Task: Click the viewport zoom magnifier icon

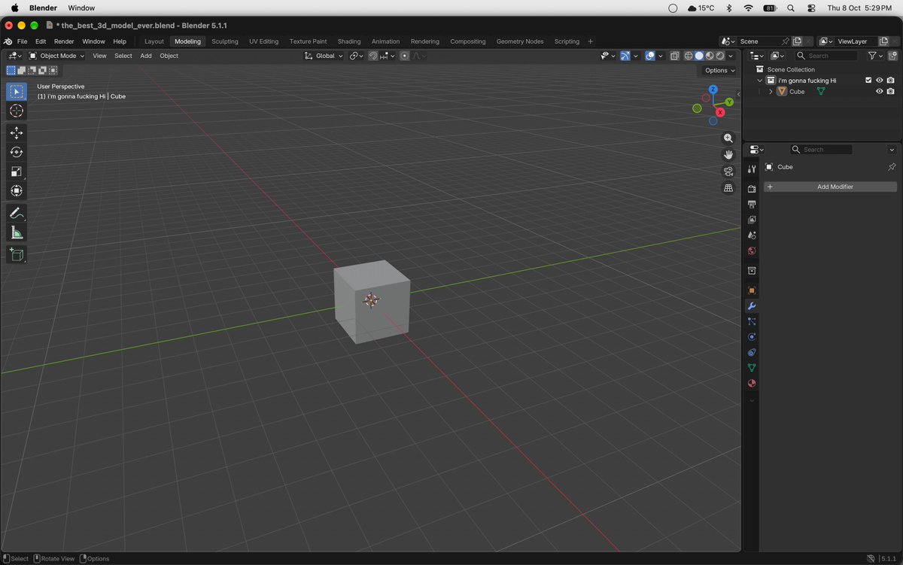Action: [728, 138]
